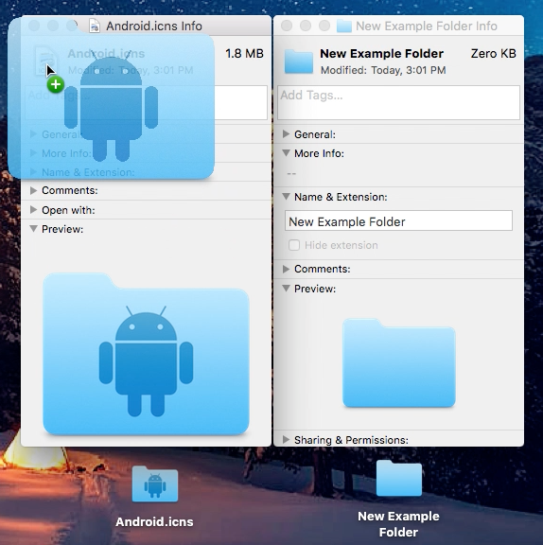Click the folder icon beside New Example Folder header
The height and width of the screenshot is (545, 543).
pyautogui.click(x=298, y=62)
